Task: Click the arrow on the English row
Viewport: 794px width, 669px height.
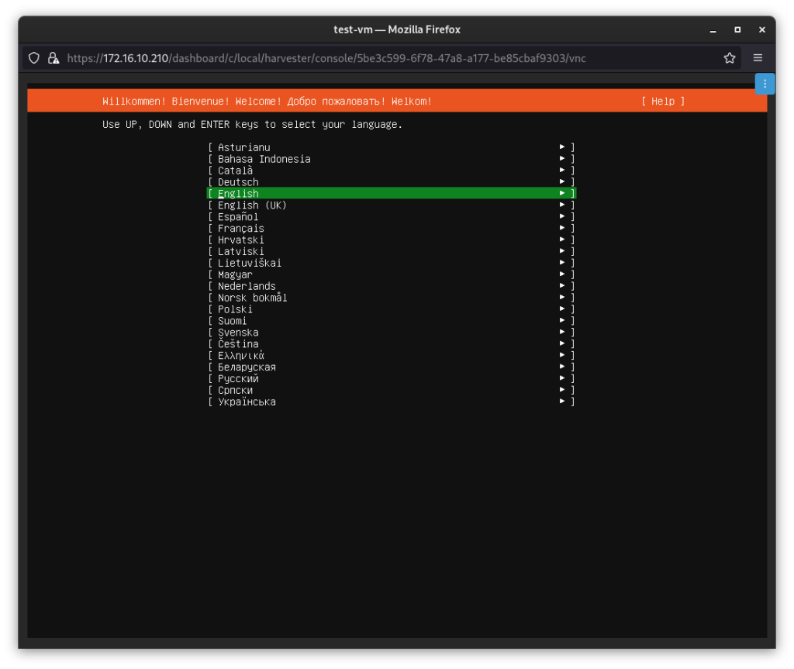Action: pyautogui.click(x=562, y=193)
